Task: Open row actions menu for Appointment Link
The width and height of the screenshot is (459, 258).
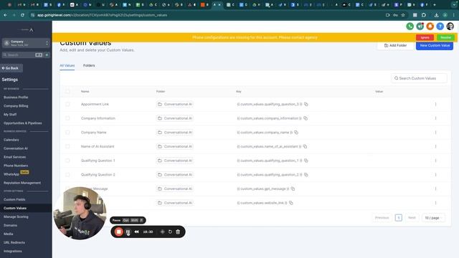Action: click(x=435, y=104)
